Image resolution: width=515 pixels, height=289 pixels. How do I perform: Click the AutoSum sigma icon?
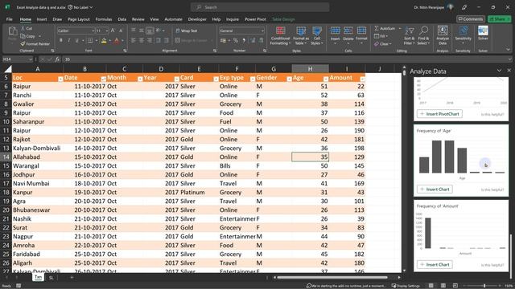(377, 29)
